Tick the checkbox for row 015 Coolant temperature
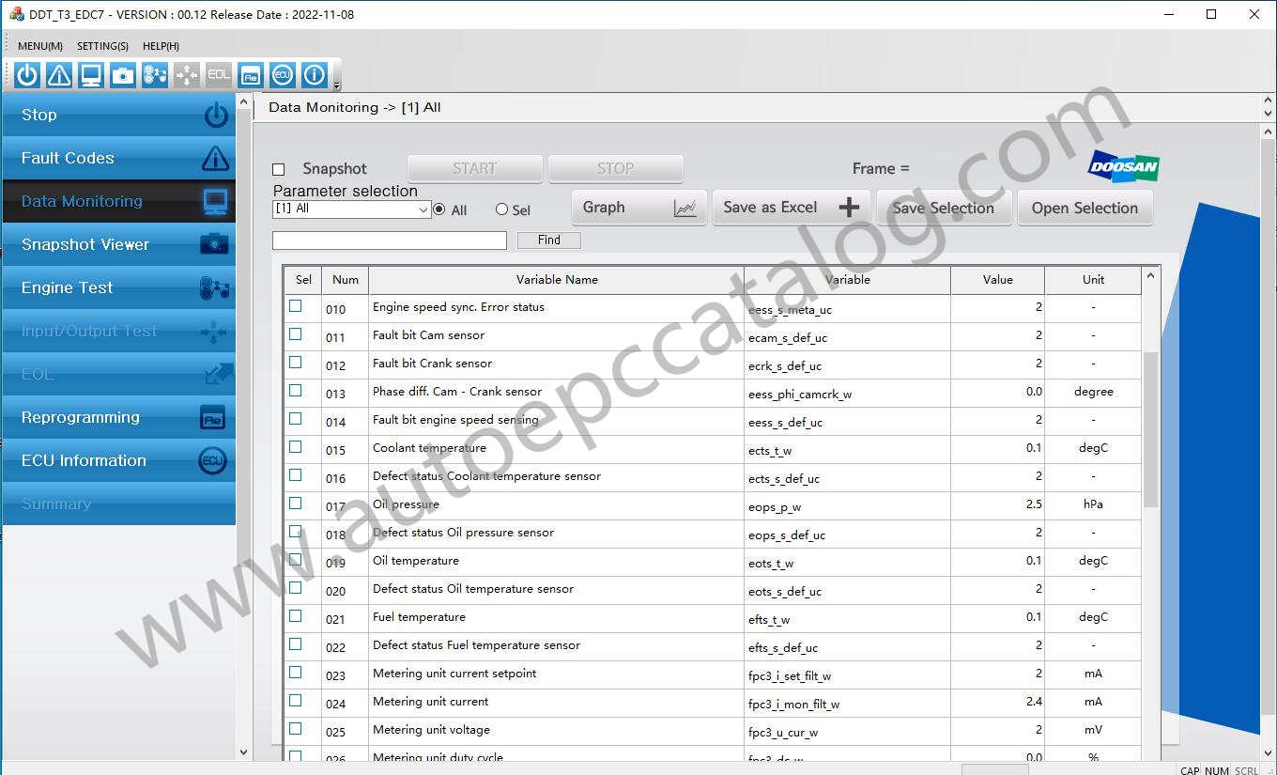The width and height of the screenshot is (1277, 775). coord(296,447)
